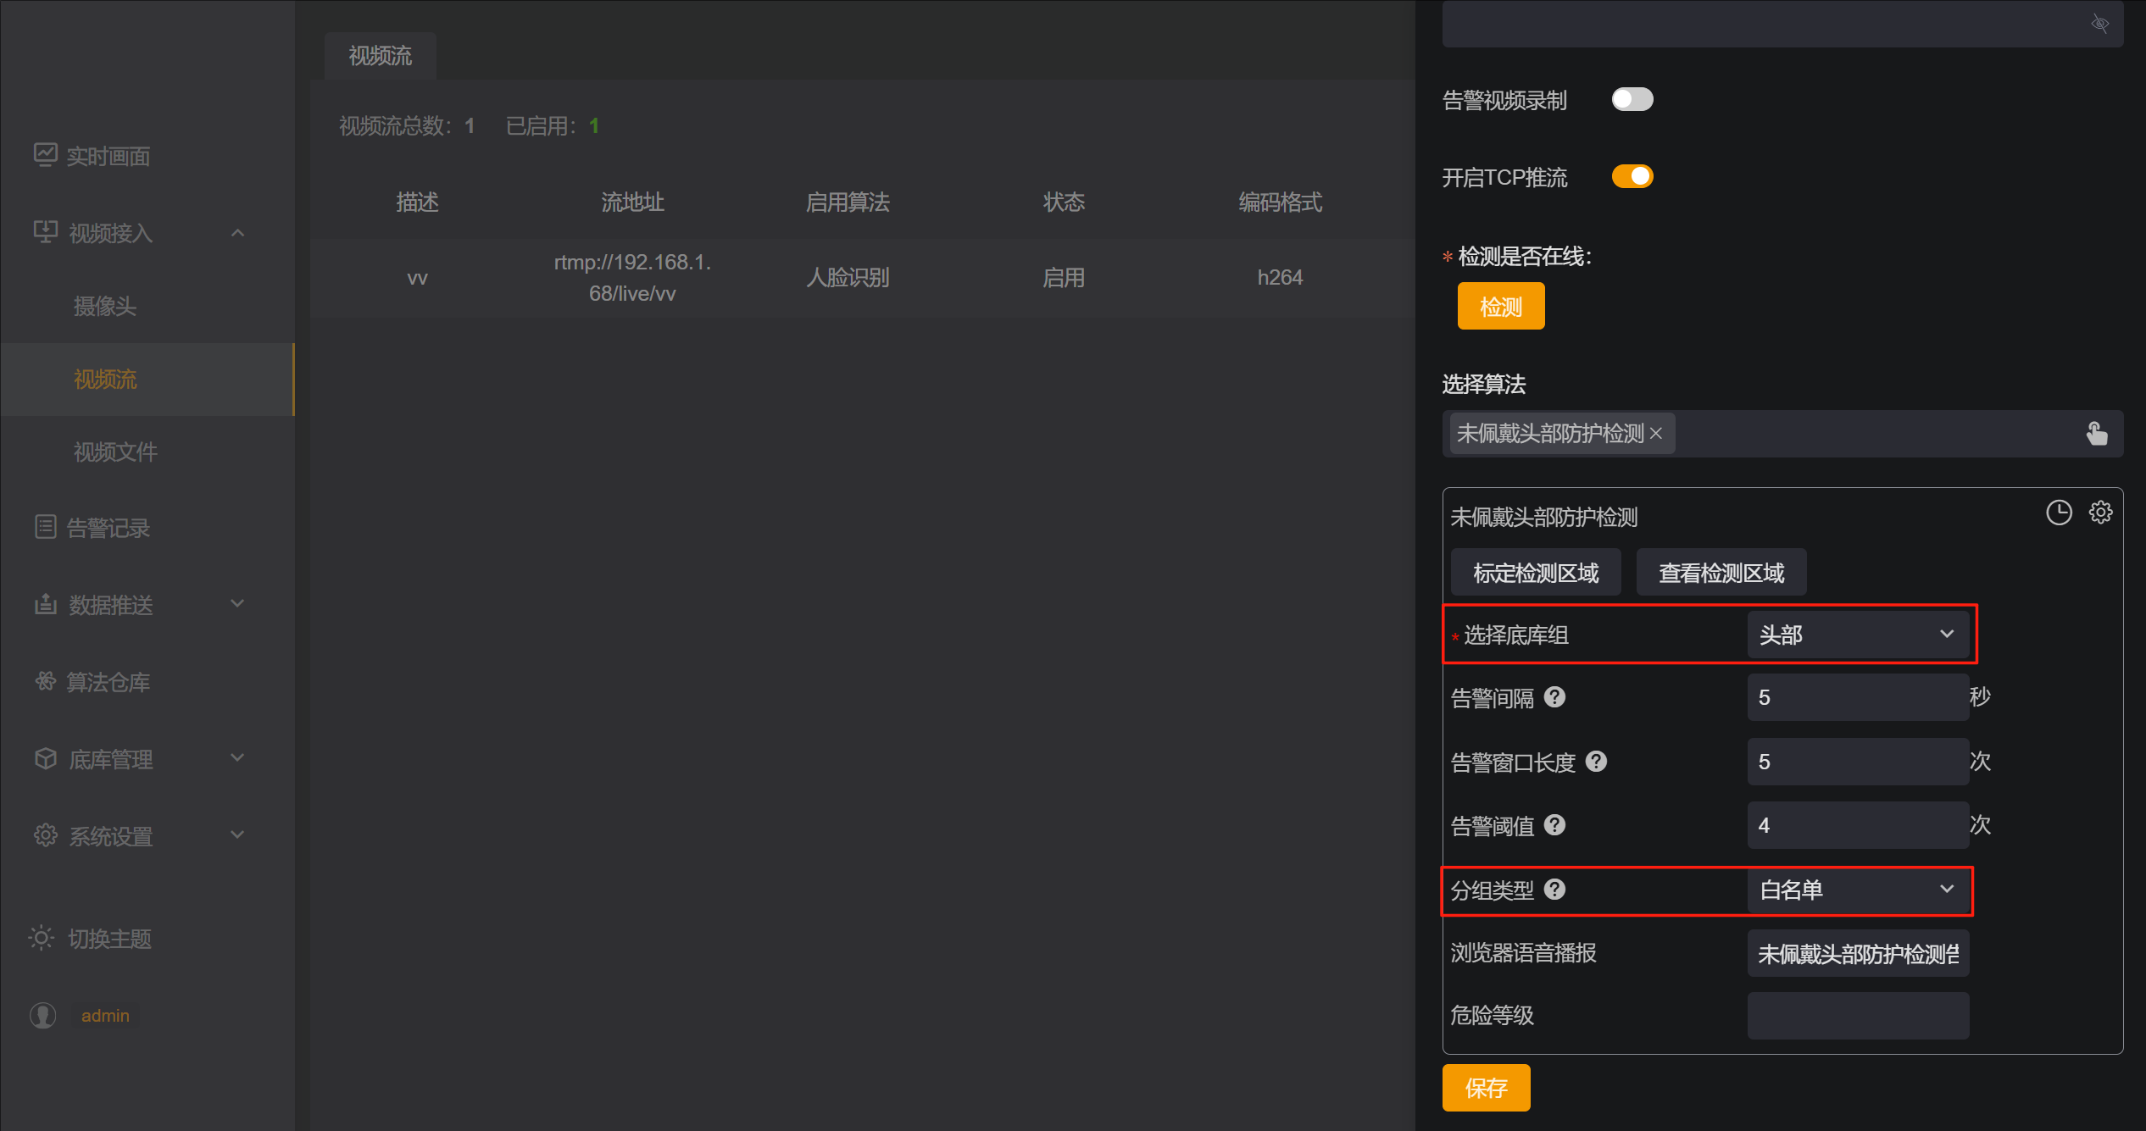Toggle password visibility eye icon
Image resolution: width=2146 pixels, height=1131 pixels.
pyautogui.click(x=2100, y=24)
